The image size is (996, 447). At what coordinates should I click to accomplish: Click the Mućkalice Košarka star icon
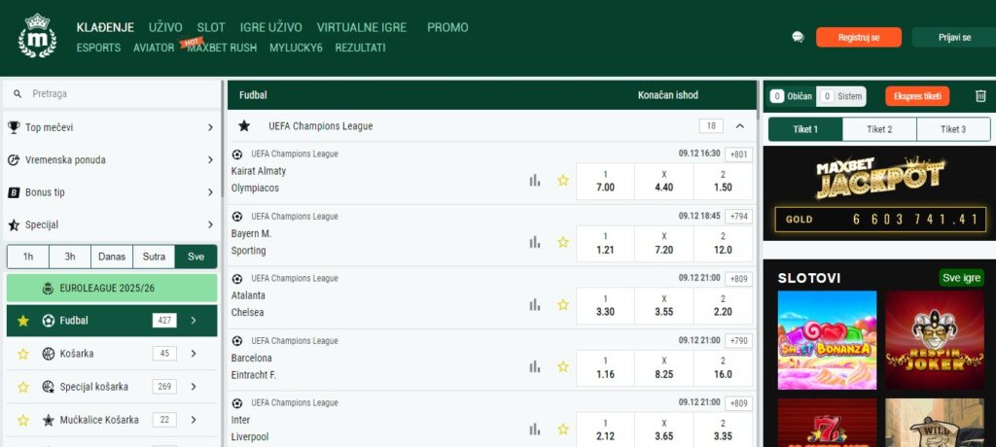click(x=49, y=420)
